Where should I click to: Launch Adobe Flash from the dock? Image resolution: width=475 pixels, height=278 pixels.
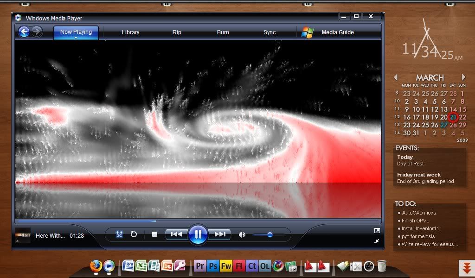[x=239, y=266]
